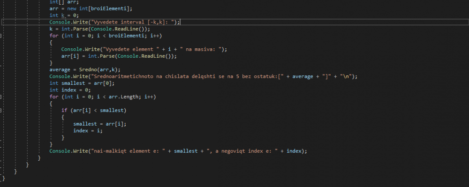Click the line arr = new int[broiElementi];
The width and height of the screenshot is (469, 187).
[x=91, y=8]
